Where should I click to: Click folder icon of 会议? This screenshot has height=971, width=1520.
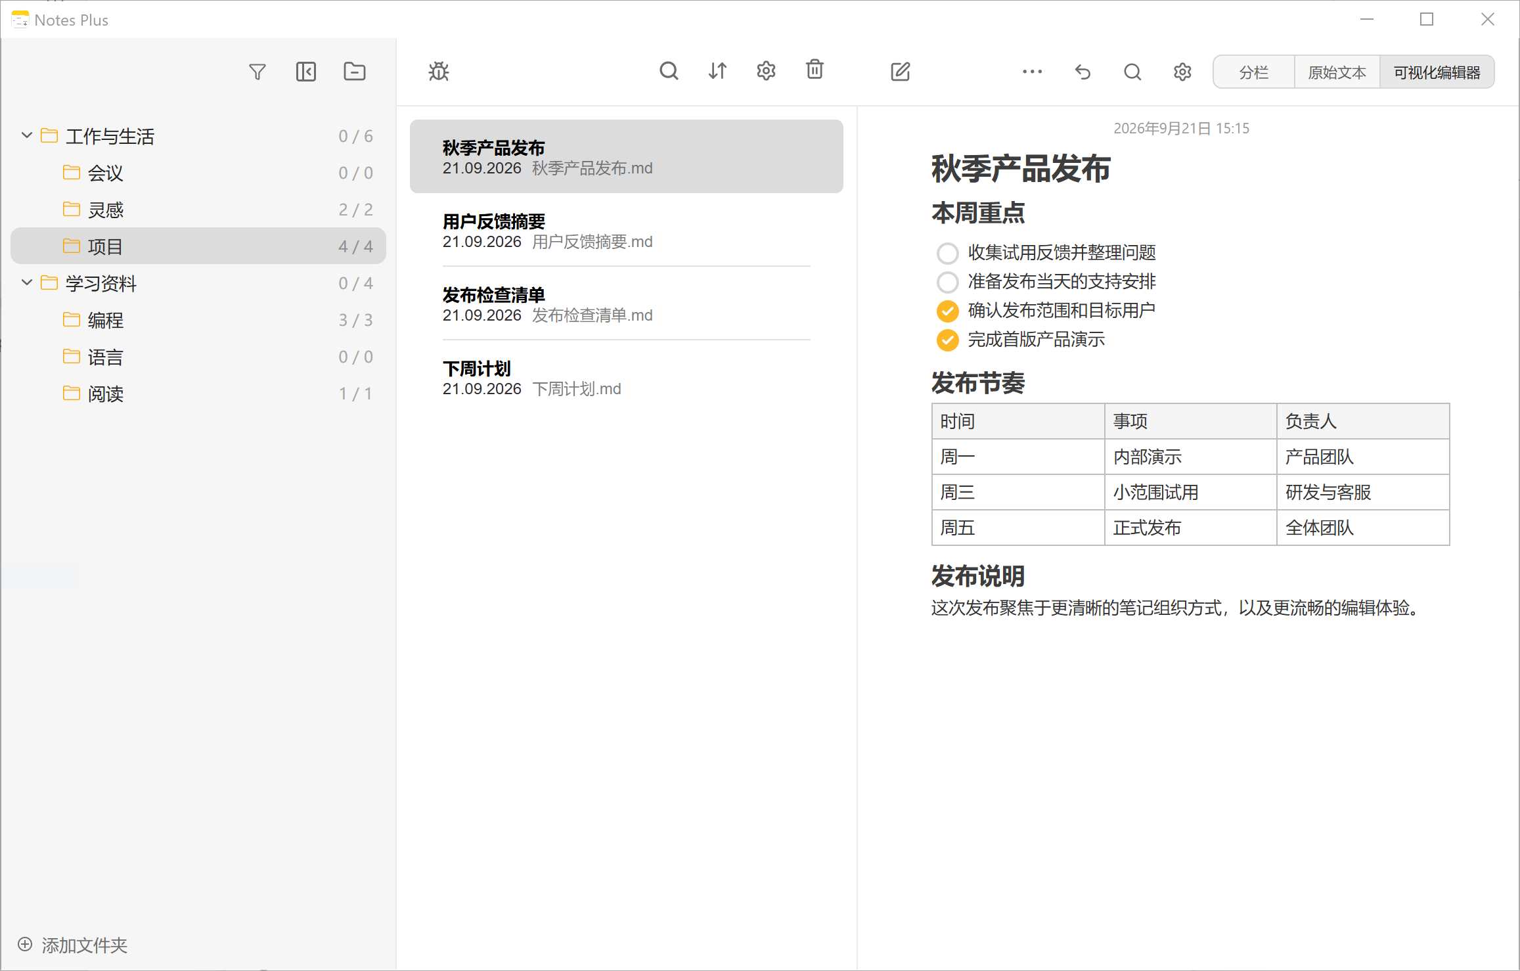[72, 172]
